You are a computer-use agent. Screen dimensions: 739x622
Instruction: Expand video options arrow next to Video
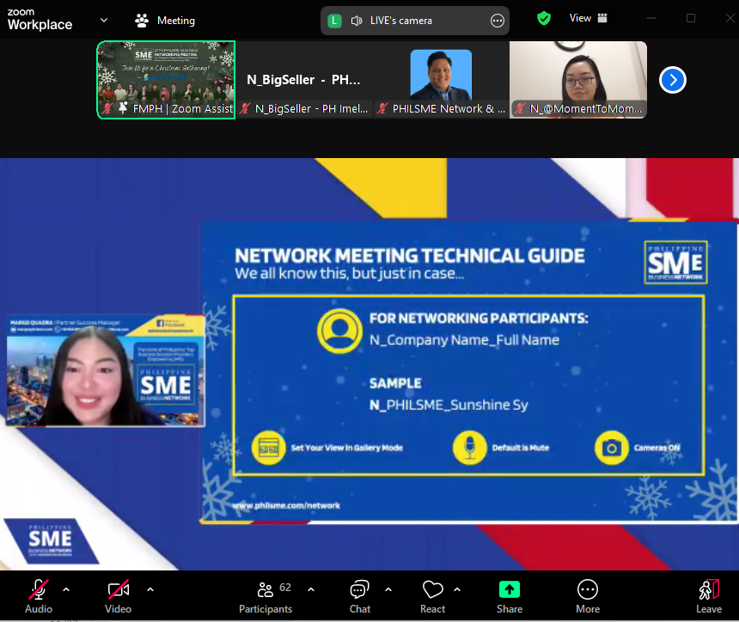[x=150, y=589]
